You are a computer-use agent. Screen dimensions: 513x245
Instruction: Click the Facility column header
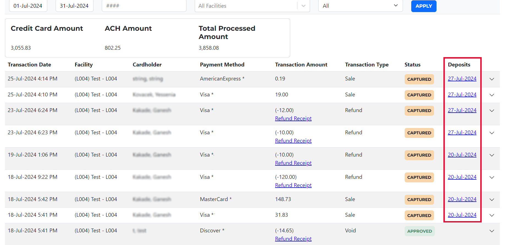click(84, 65)
